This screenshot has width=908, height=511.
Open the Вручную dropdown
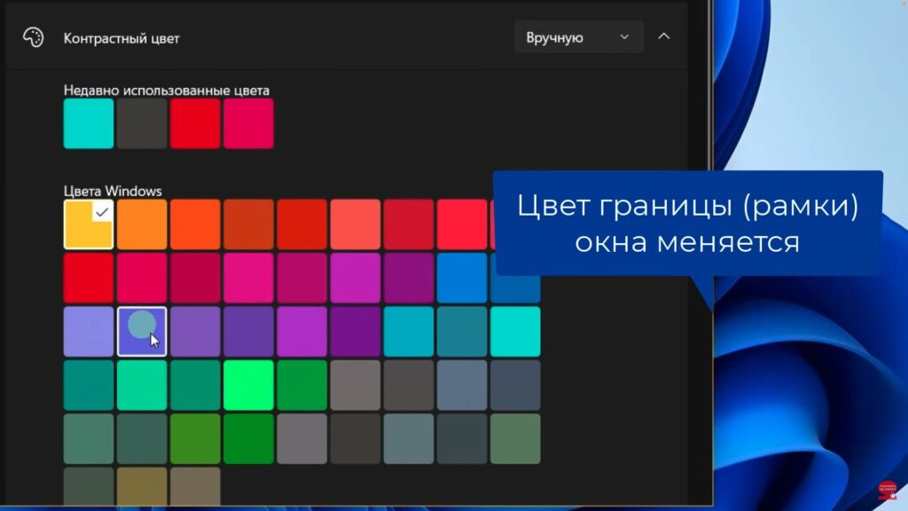pyautogui.click(x=578, y=37)
